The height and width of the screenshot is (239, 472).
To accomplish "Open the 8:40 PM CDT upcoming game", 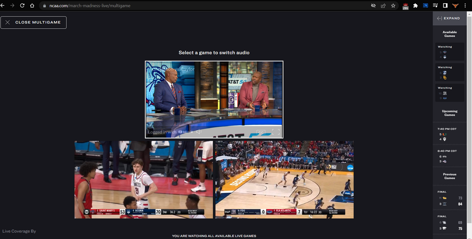I will (x=449, y=156).
